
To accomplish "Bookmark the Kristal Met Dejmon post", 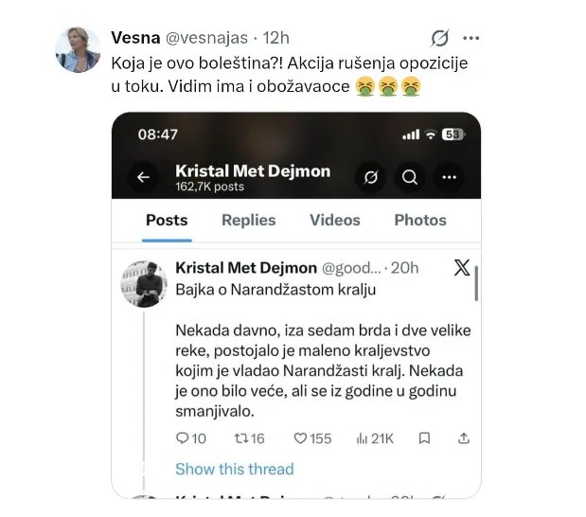I will (x=424, y=437).
